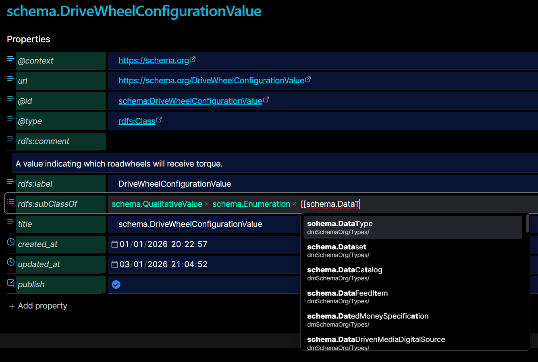Click Add property button
Image resolution: width=538 pixels, height=362 pixels.
38,306
